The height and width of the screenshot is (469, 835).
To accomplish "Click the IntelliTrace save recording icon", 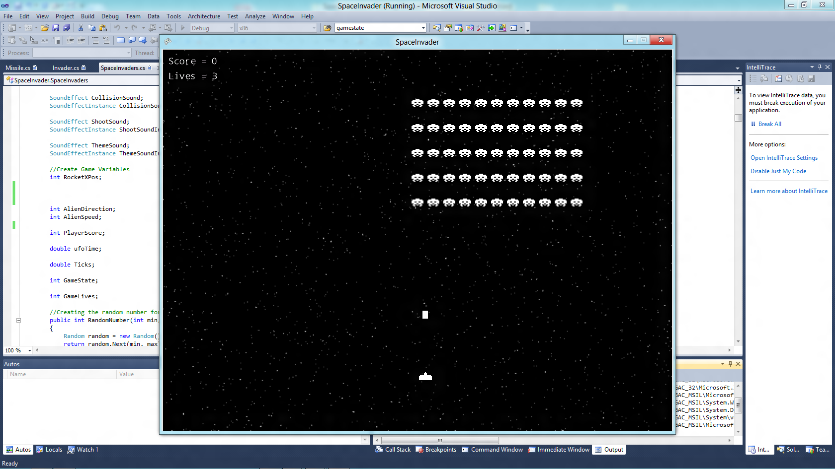I will tap(811, 78).
